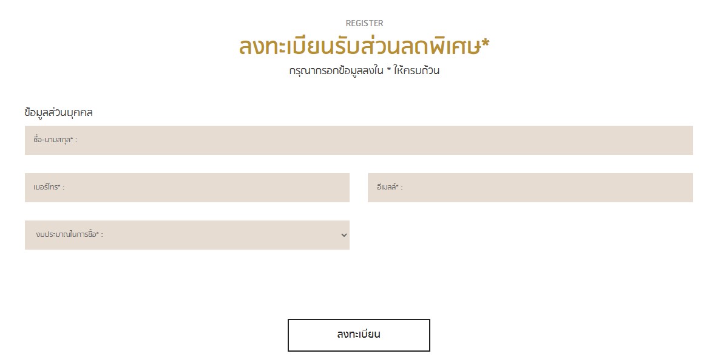Focus the เบอร์โทร phone number field

[x=187, y=188]
